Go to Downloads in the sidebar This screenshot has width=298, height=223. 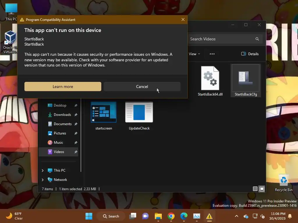[58, 114]
